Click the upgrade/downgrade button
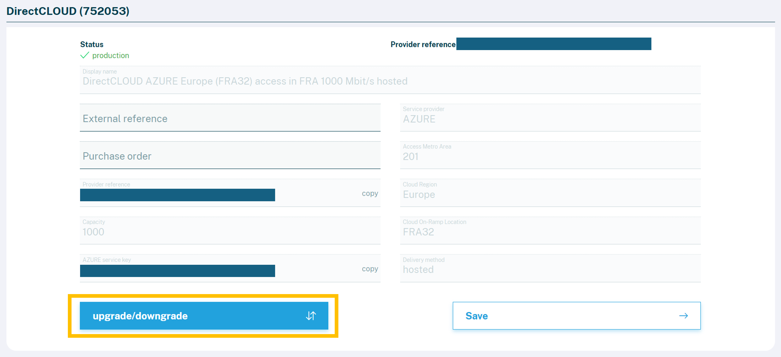The height and width of the screenshot is (357, 781). click(204, 315)
